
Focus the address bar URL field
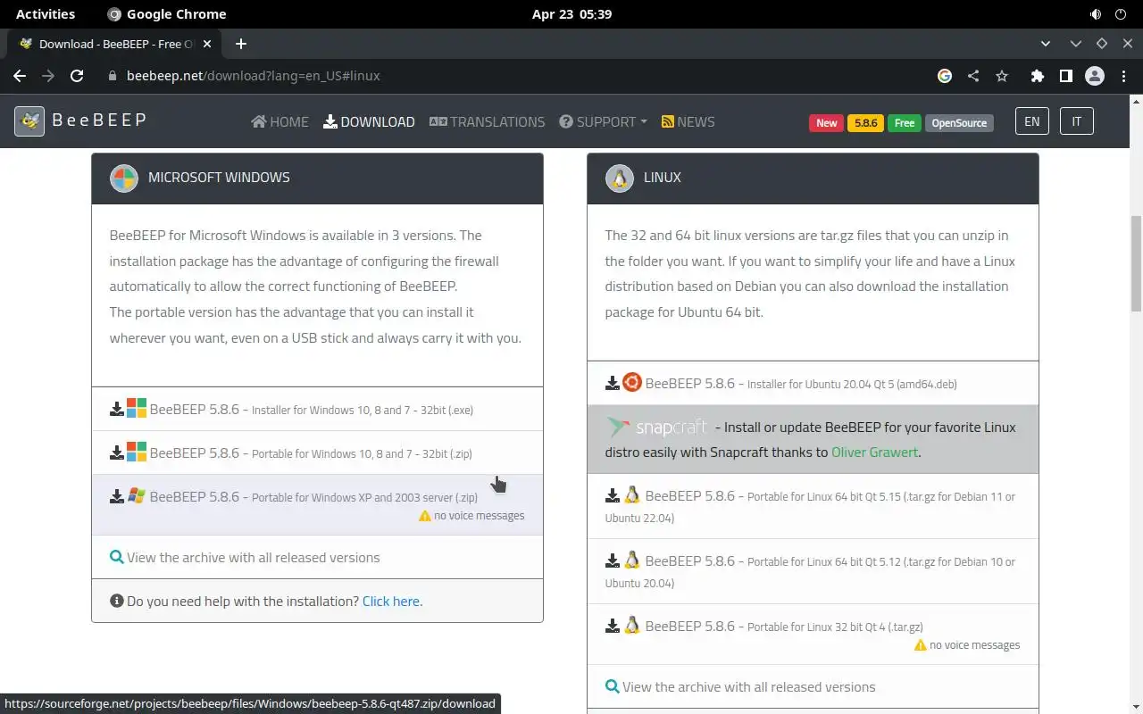point(518,76)
